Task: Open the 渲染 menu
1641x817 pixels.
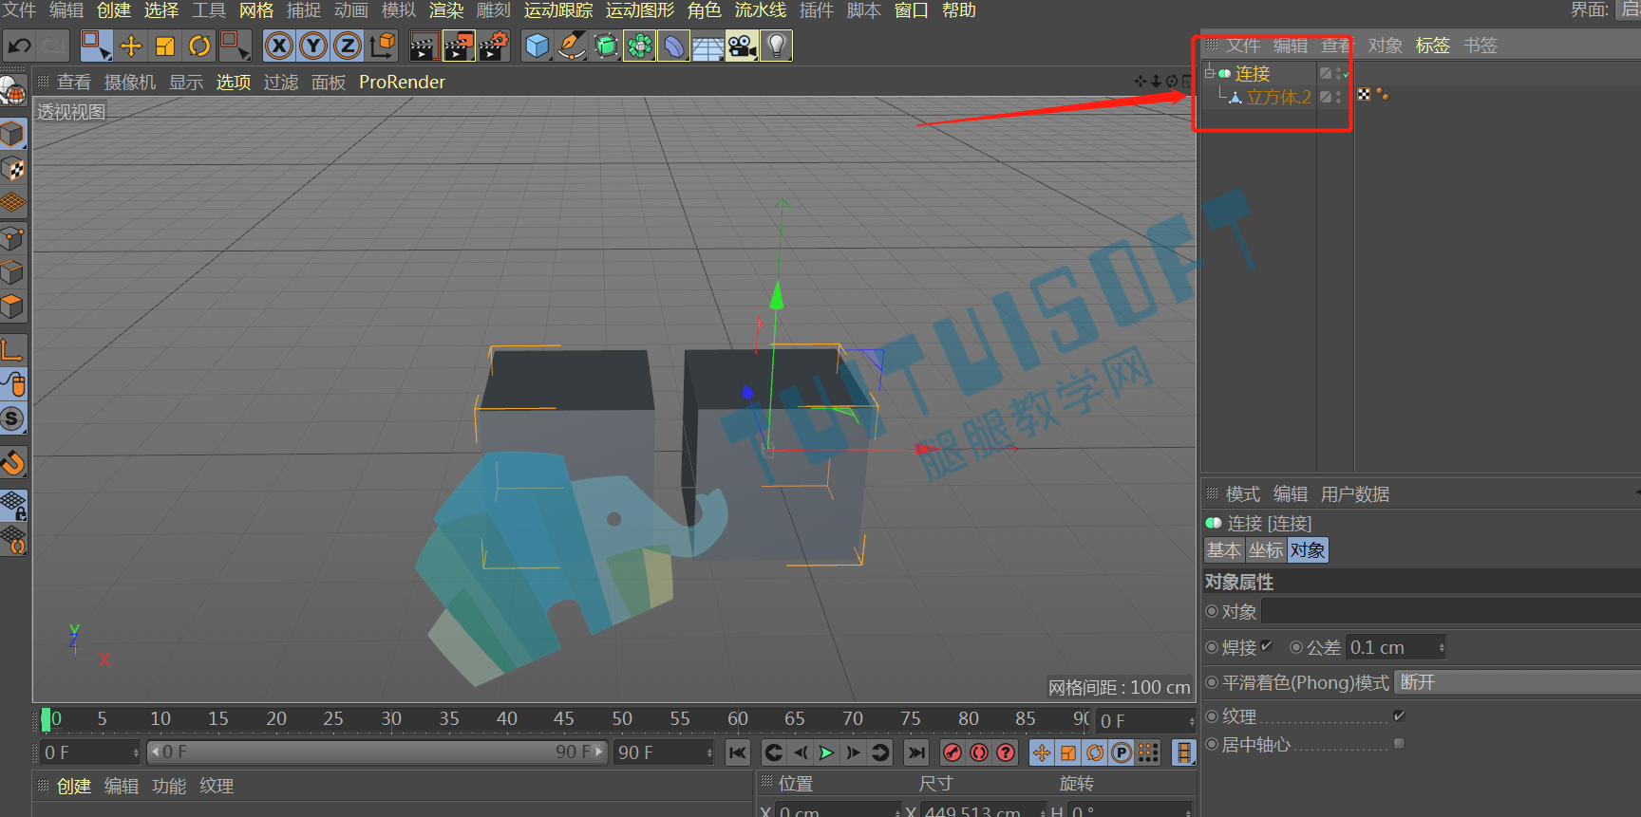Action: pos(446,10)
